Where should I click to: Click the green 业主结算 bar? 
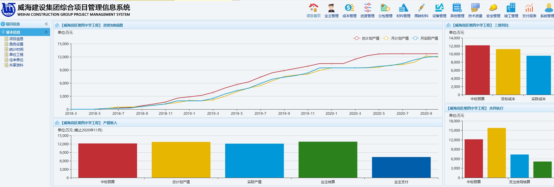(x=328, y=160)
